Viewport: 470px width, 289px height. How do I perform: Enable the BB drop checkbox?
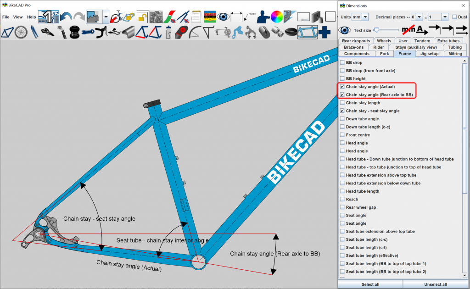click(342, 62)
